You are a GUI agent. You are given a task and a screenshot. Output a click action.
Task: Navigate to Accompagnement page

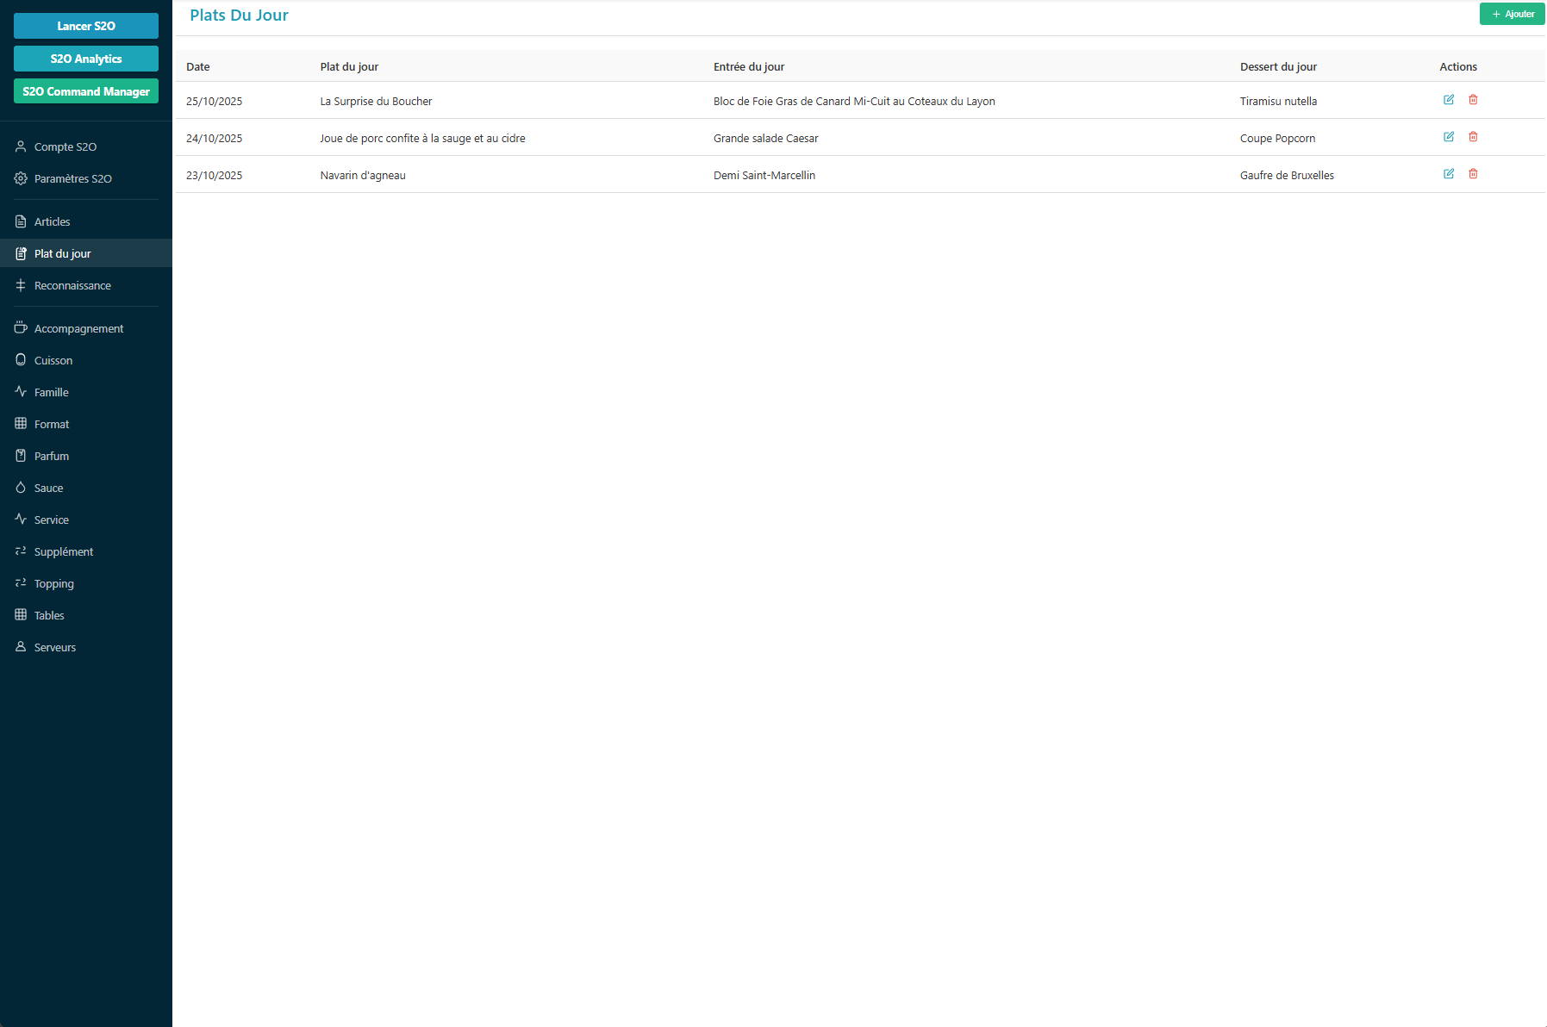78,328
